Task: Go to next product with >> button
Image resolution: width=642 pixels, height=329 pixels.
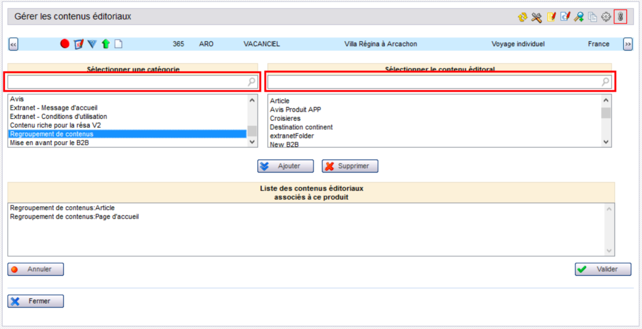Action: click(627, 44)
